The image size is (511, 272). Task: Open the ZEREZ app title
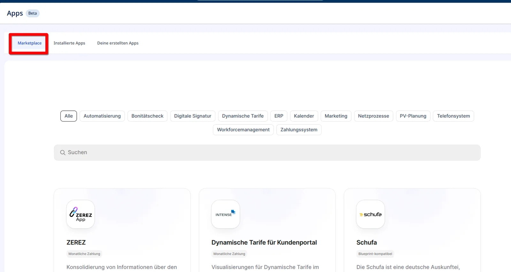[76, 242]
